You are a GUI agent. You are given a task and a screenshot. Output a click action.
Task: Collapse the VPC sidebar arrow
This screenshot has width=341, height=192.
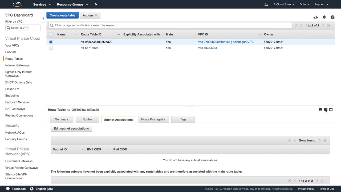click(43, 18)
